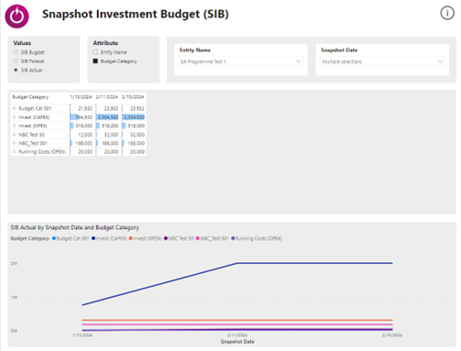Expand the Budget Cat 001 row
Image resolution: width=461 pixels, height=351 pixels.
coord(15,108)
